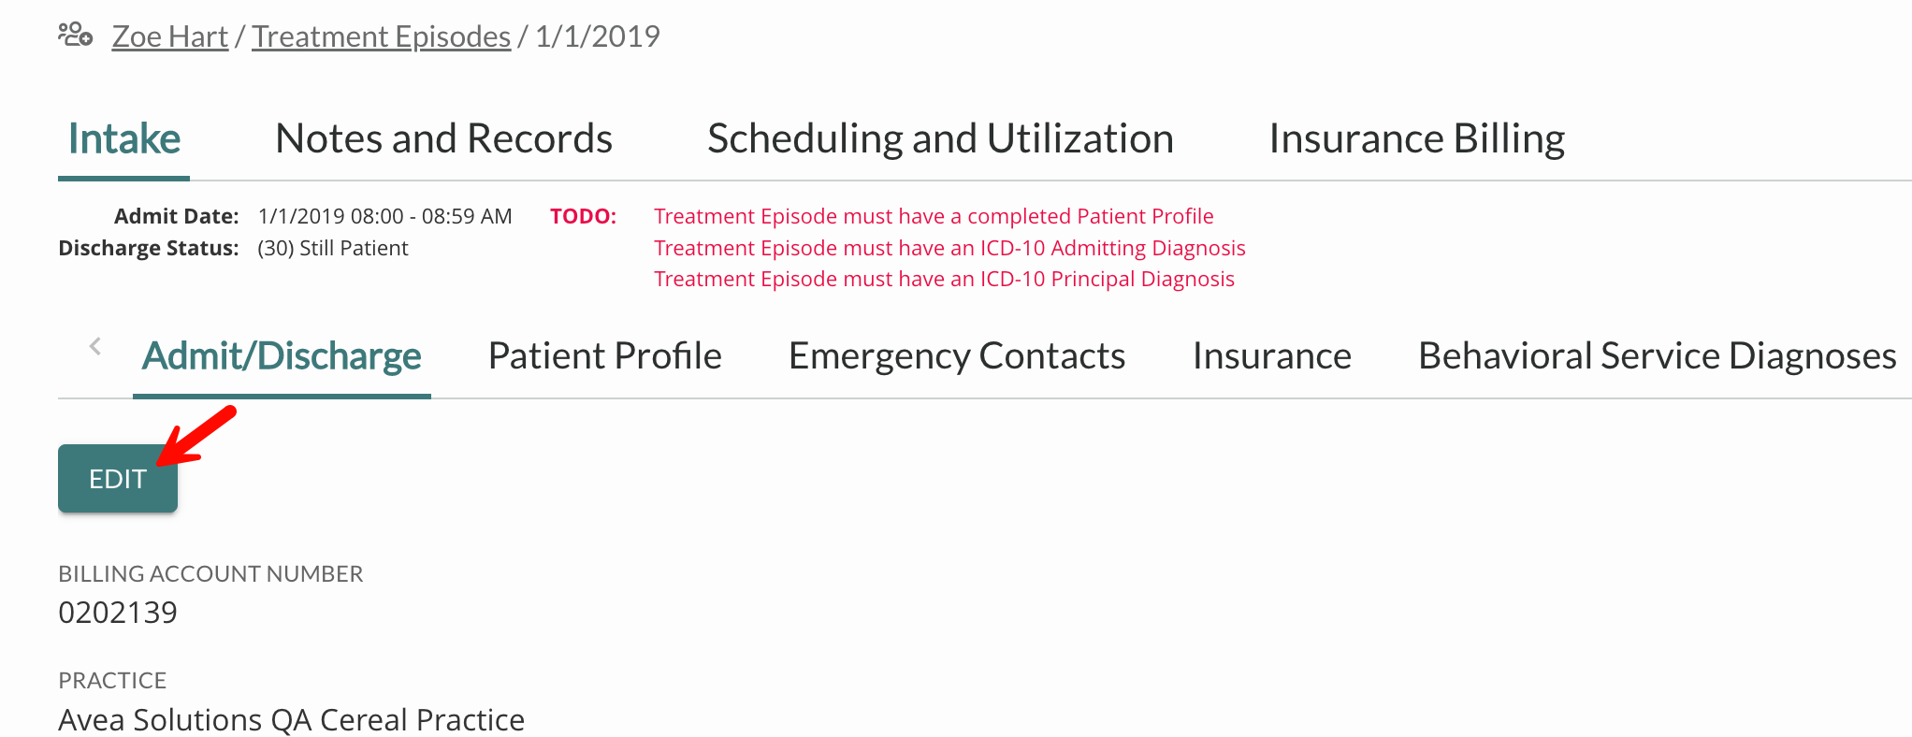Stay on the Admit/Discharge sub-tab
The width and height of the screenshot is (1912, 737).
click(281, 355)
